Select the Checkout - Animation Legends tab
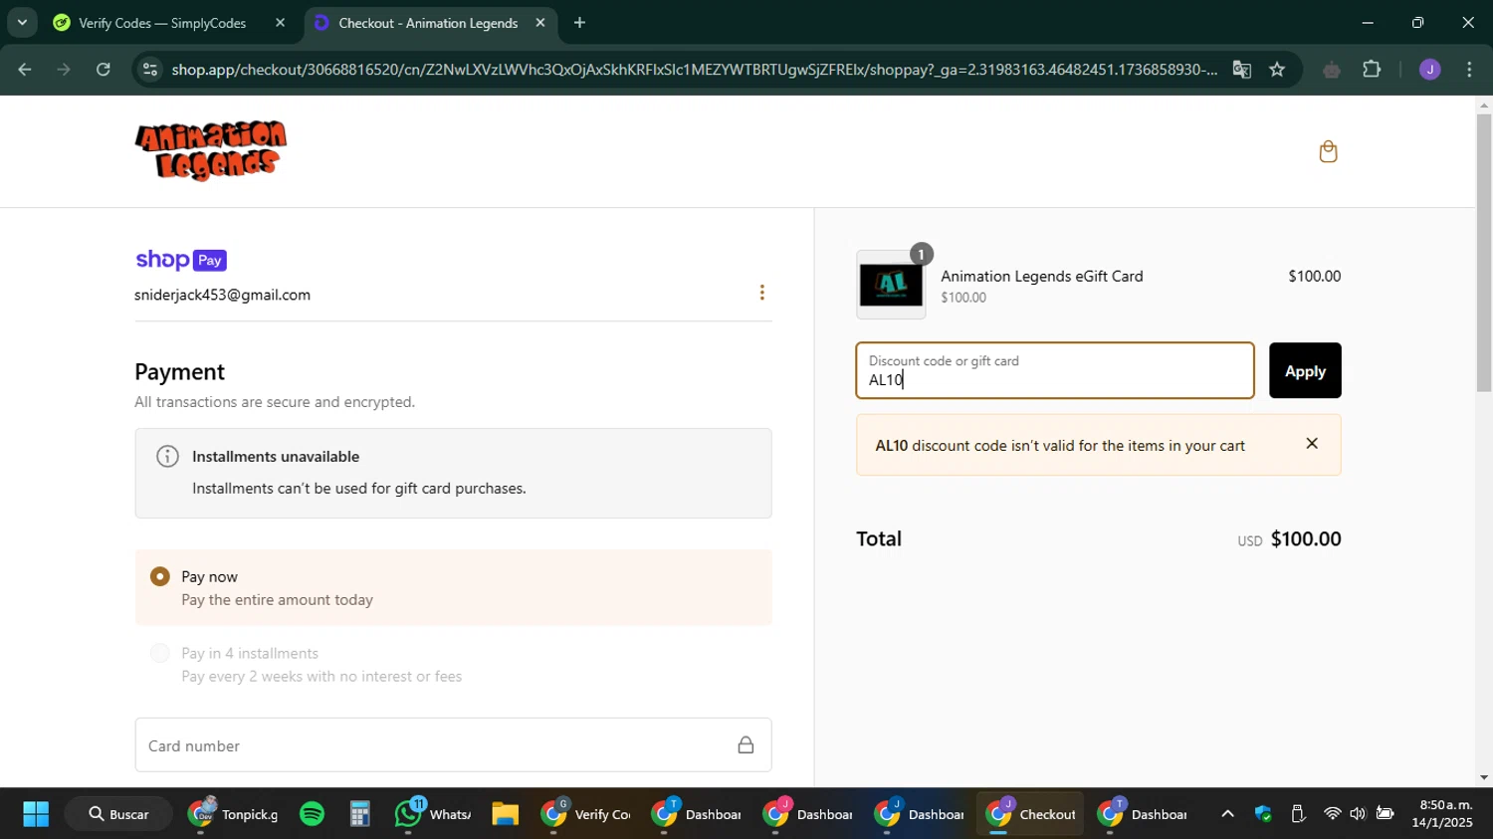Viewport: 1493px width, 839px height. tap(428, 23)
